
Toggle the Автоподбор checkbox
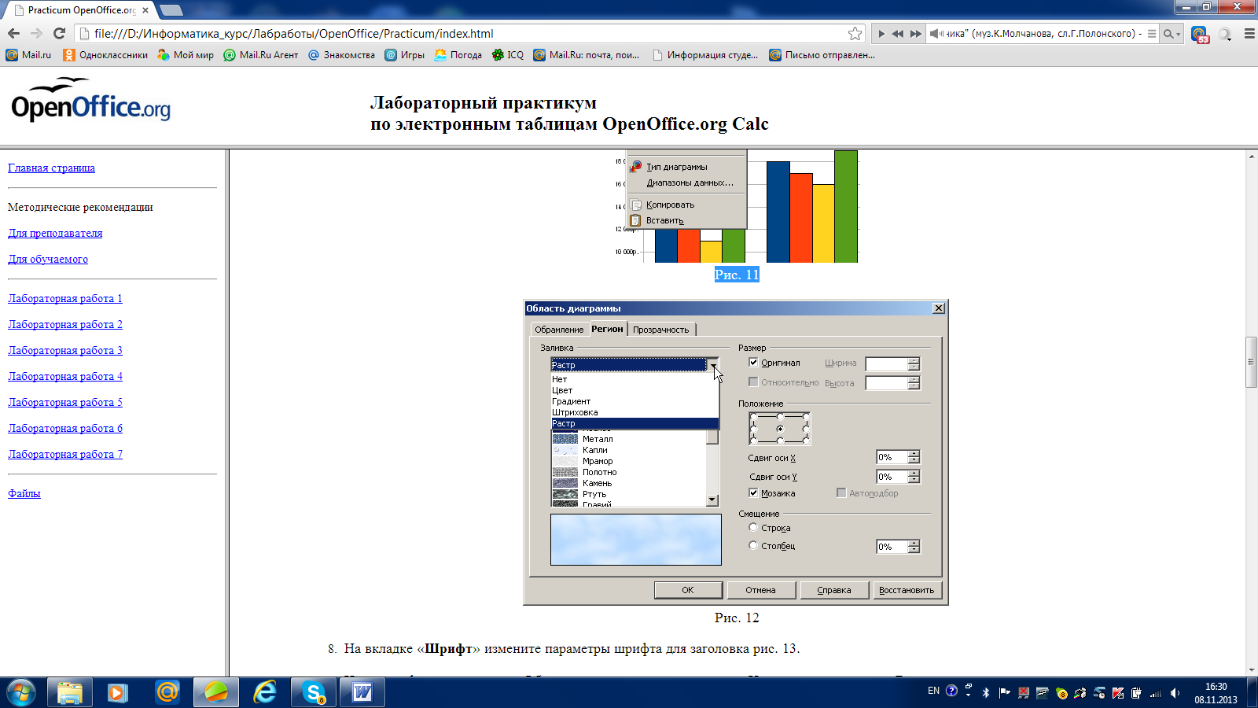841,493
